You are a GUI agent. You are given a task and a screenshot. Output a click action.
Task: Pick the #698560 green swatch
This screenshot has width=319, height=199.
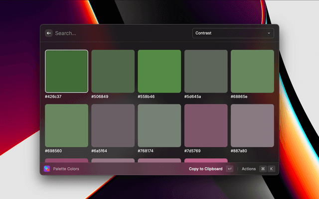tap(67, 125)
